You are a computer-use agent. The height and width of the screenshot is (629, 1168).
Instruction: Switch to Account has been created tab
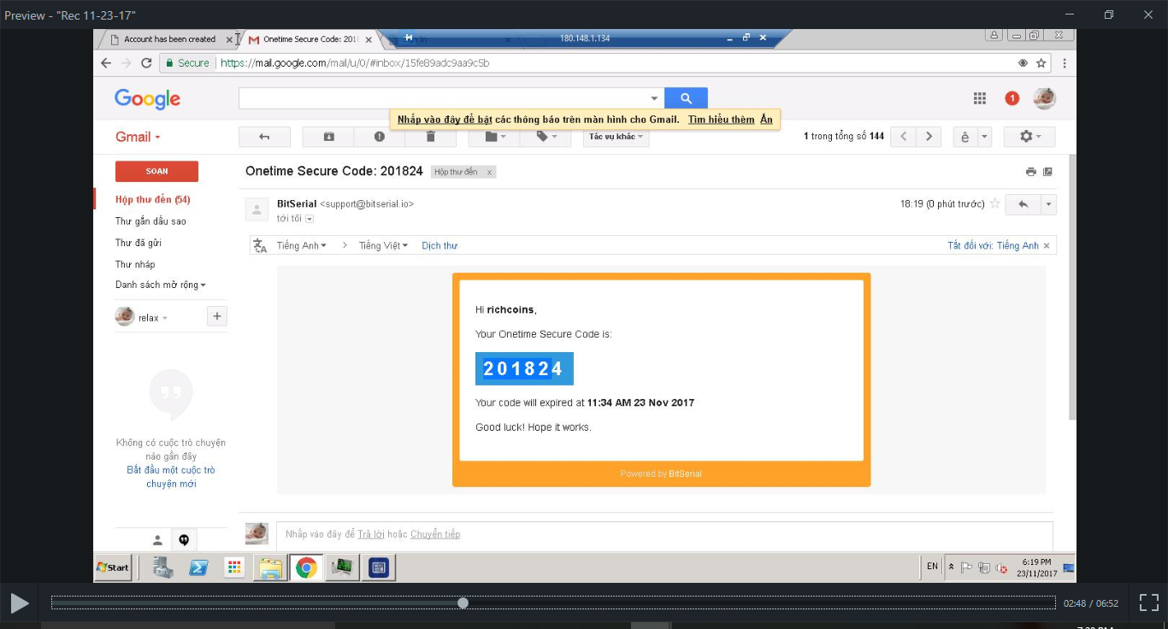tap(169, 39)
